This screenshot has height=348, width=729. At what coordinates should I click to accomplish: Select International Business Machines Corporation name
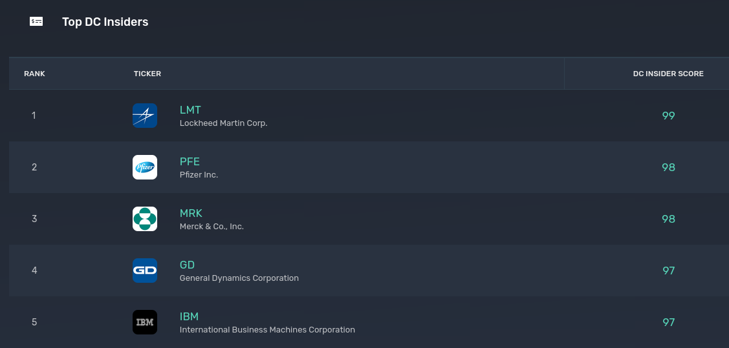(267, 330)
